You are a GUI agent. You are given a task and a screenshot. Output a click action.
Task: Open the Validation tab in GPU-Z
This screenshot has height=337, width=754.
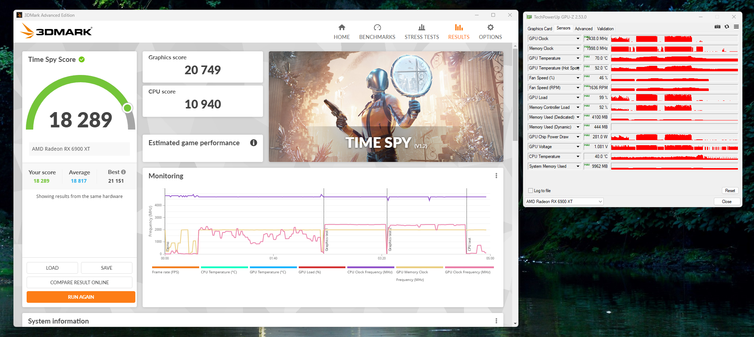[606, 29]
